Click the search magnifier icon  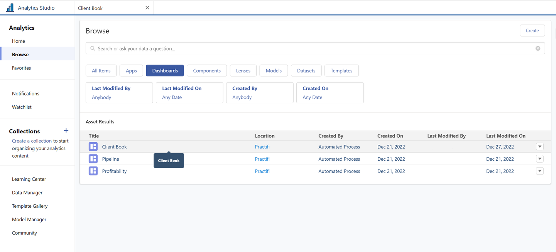93,49
